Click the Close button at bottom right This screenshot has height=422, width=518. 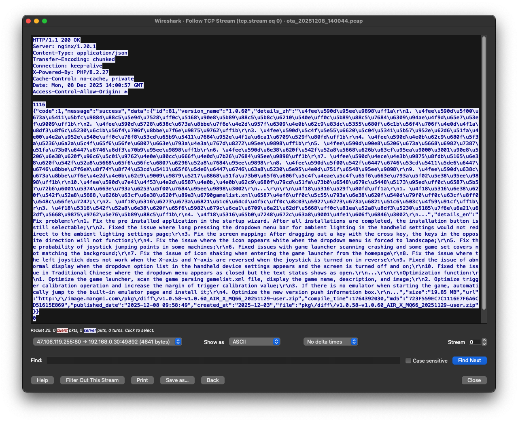pos(474,380)
